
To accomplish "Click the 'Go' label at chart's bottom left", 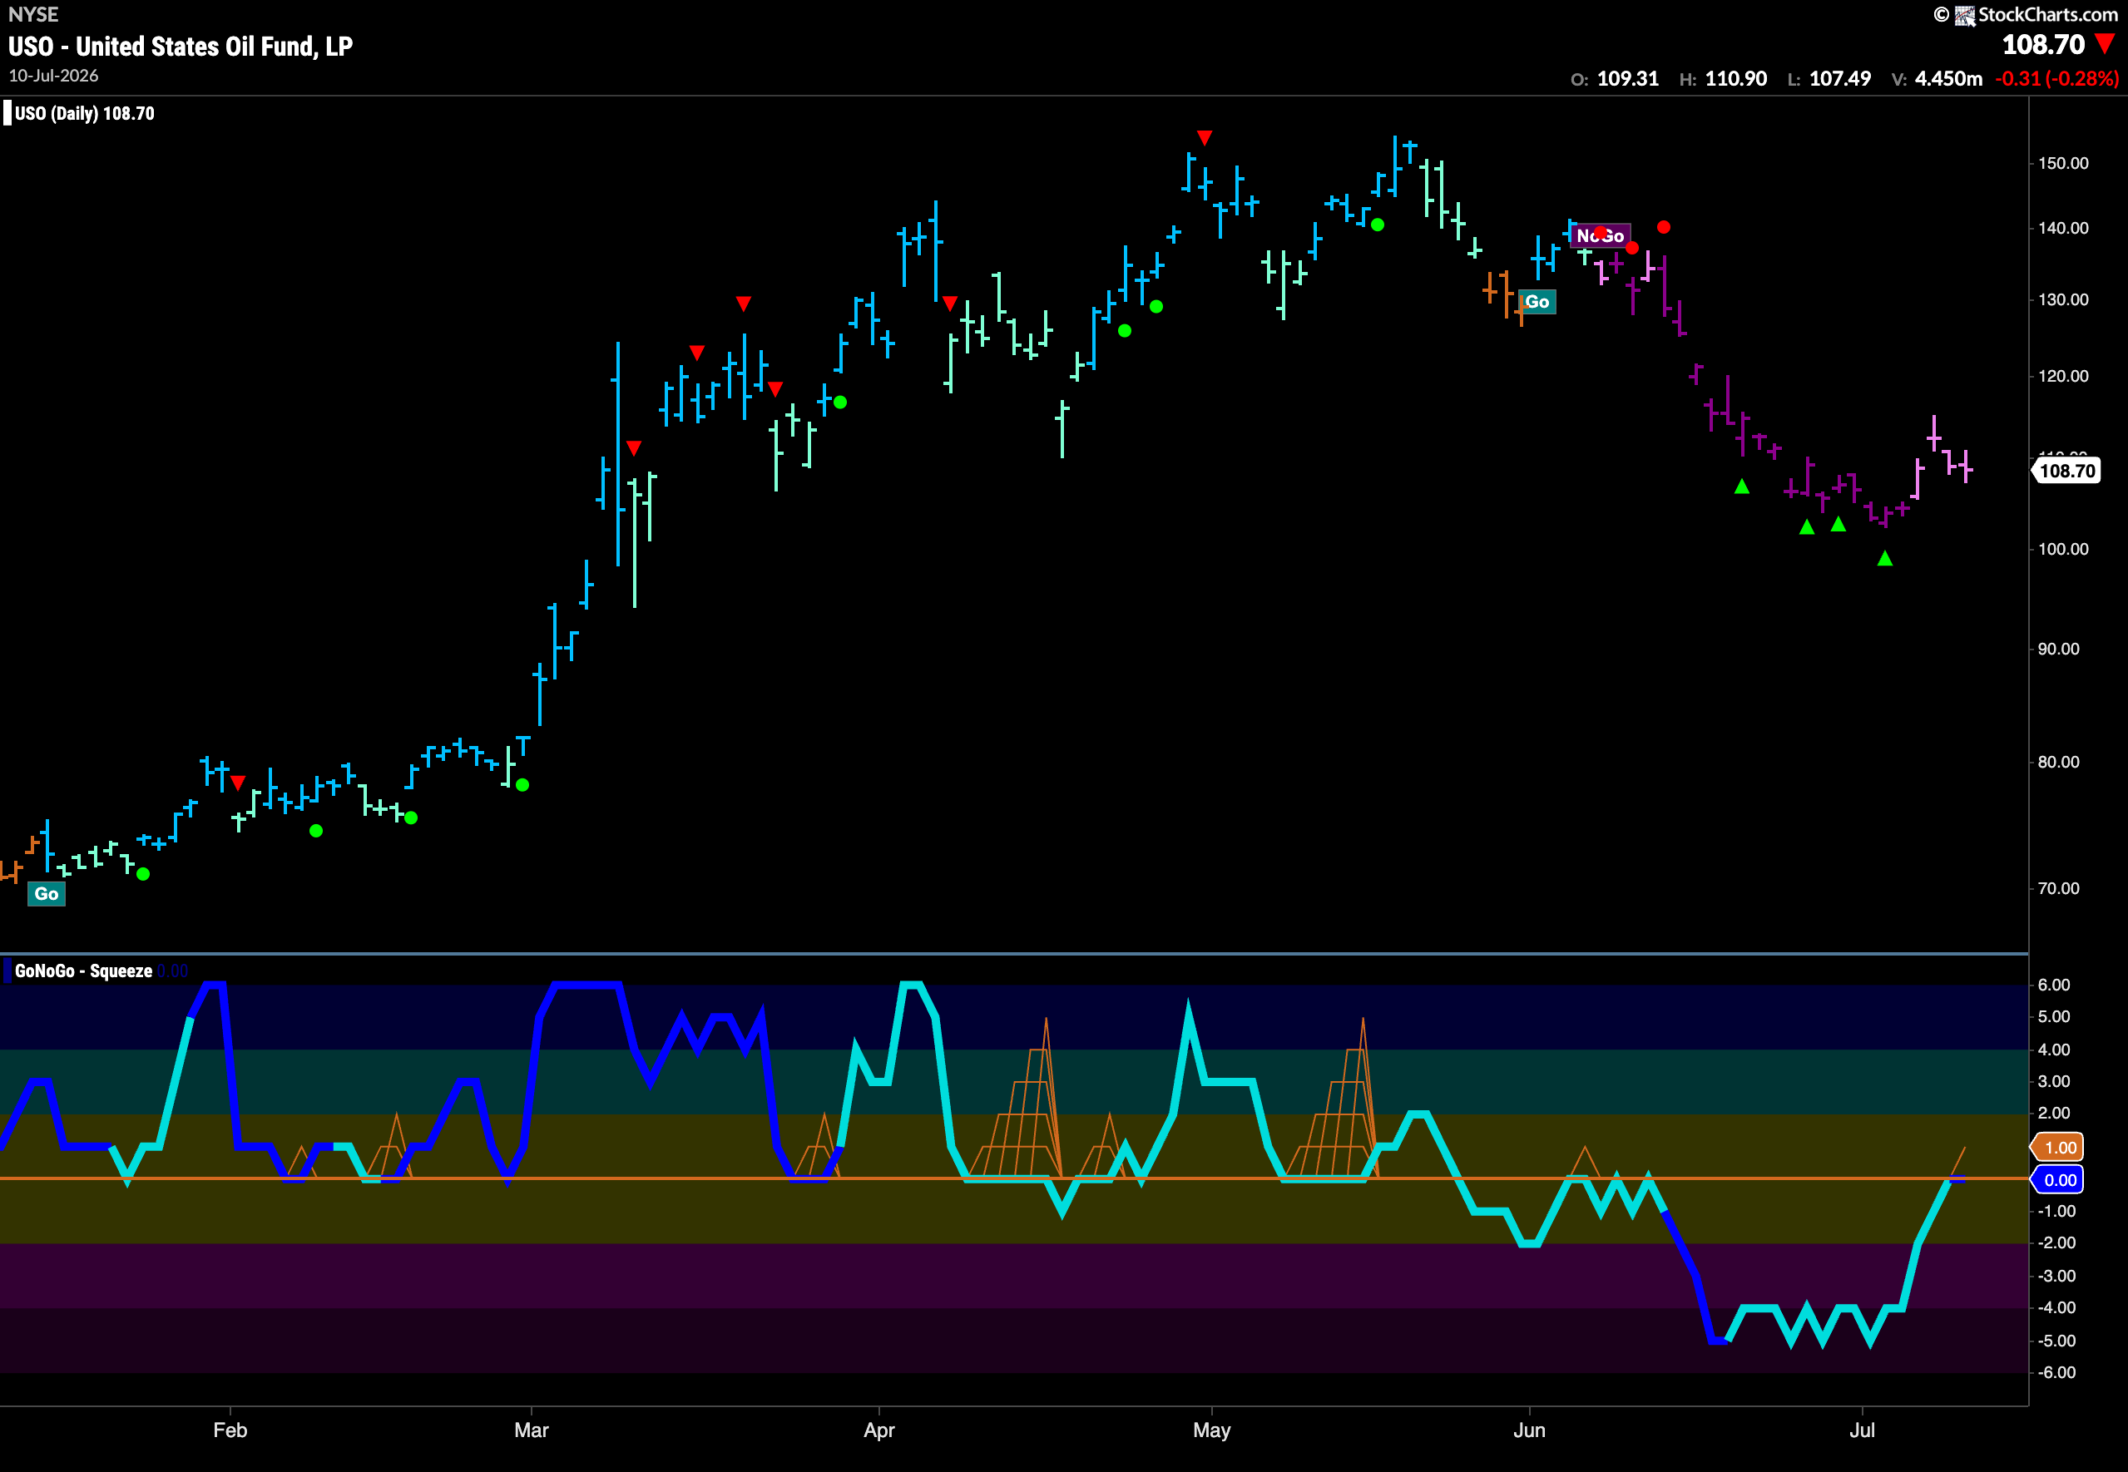I will click(46, 894).
